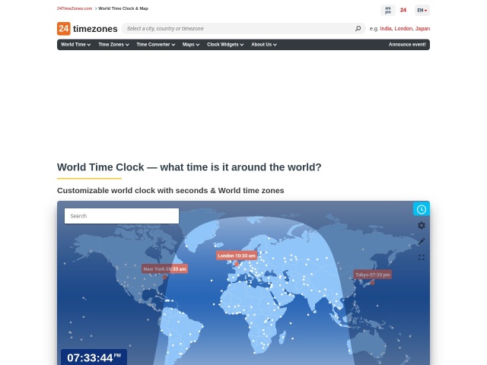Open the Maps menu
Viewport: 487px width, 365px height.
click(x=191, y=44)
